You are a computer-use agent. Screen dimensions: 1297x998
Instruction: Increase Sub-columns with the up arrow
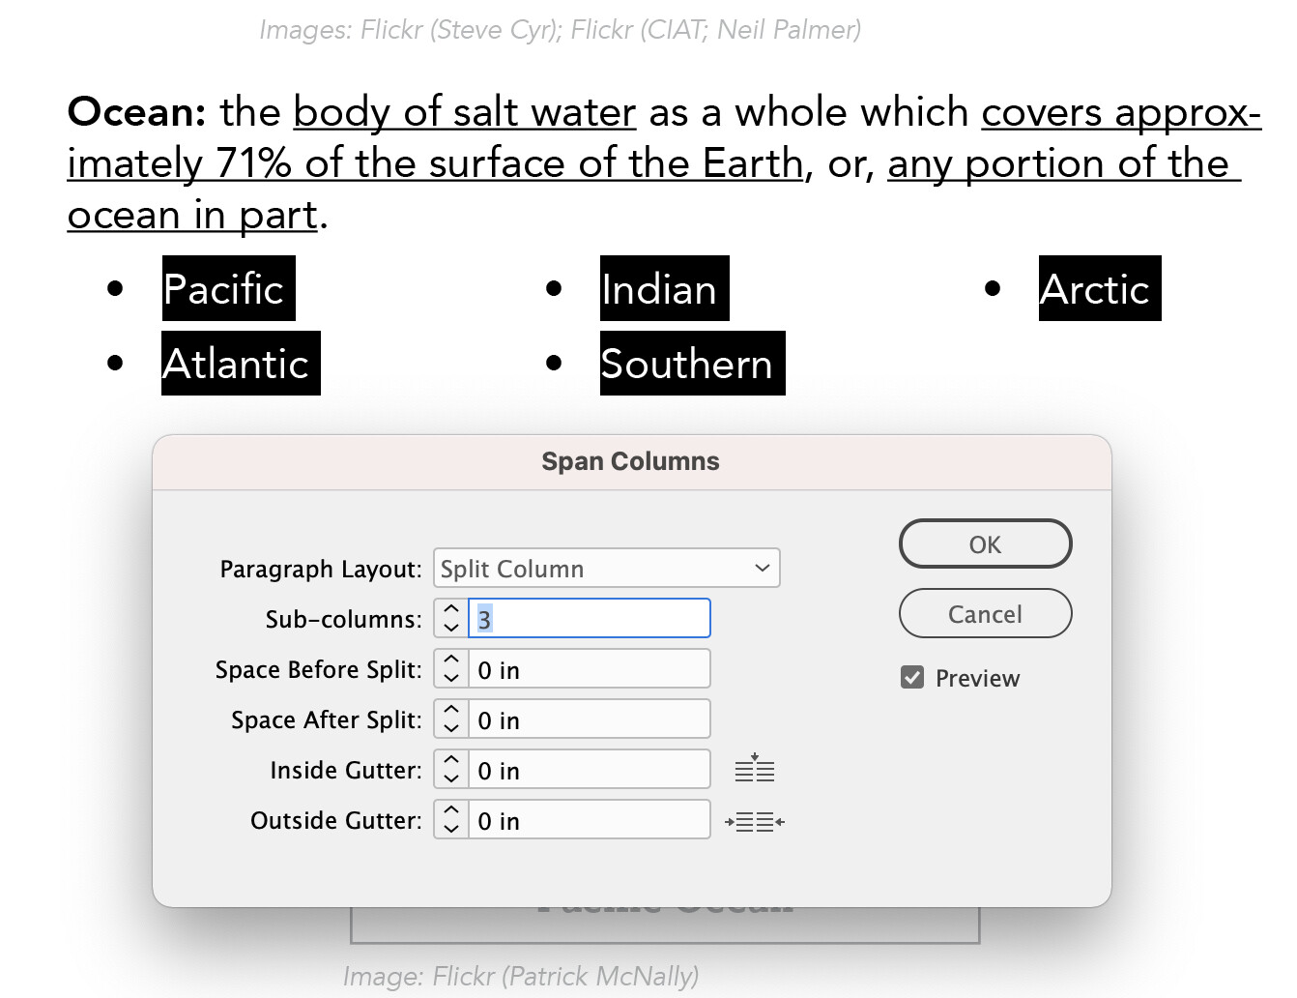pos(450,609)
